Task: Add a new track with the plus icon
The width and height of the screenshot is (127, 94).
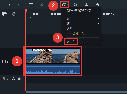Action: point(5,14)
